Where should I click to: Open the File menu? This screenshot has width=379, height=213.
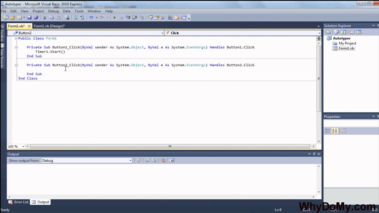point(3,11)
